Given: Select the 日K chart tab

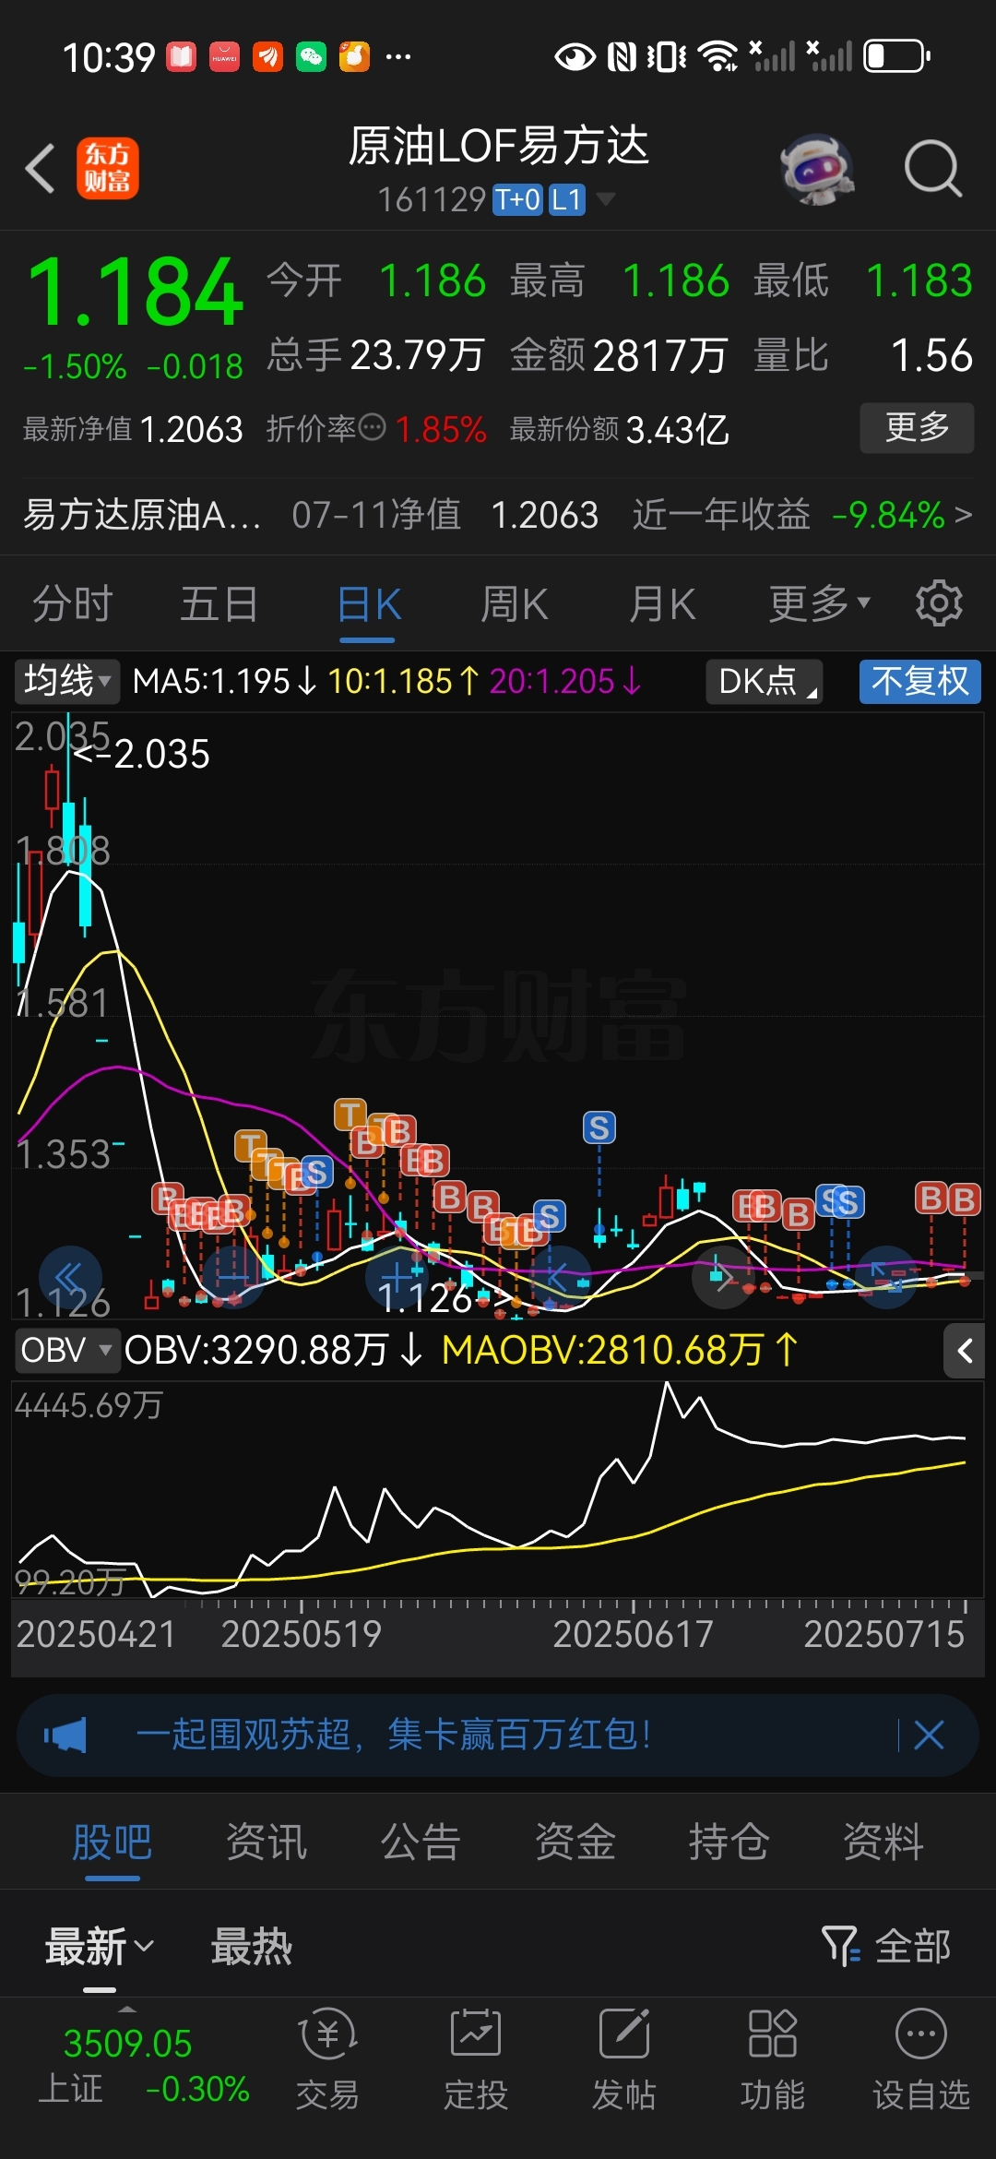Looking at the screenshot, I should (368, 604).
